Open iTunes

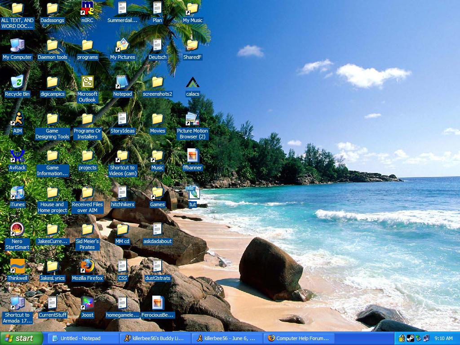(x=18, y=192)
